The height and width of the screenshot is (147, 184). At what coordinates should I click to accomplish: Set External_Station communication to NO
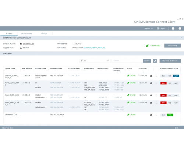pyautogui.click(x=163, y=76)
